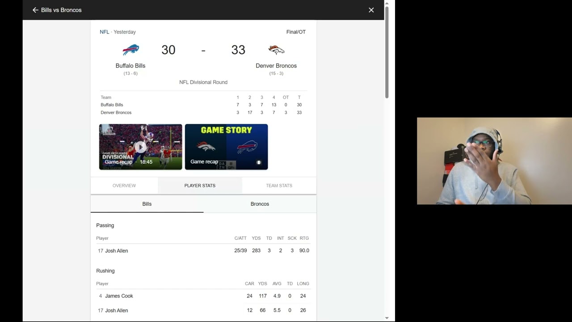Viewport: 572px width, 322px height.
Task: Open Josh Allen in the Rushing table
Action: pyautogui.click(x=117, y=310)
